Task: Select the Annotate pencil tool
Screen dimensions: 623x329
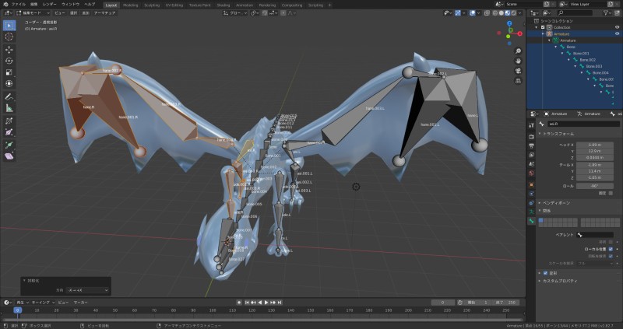Action: click(x=9, y=96)
